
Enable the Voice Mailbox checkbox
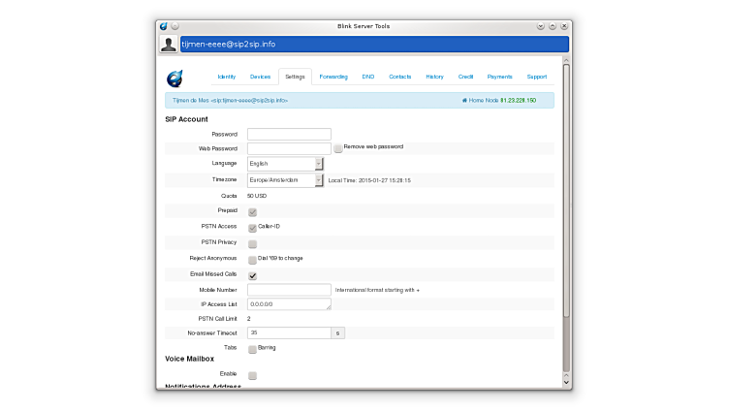(253, 375)
